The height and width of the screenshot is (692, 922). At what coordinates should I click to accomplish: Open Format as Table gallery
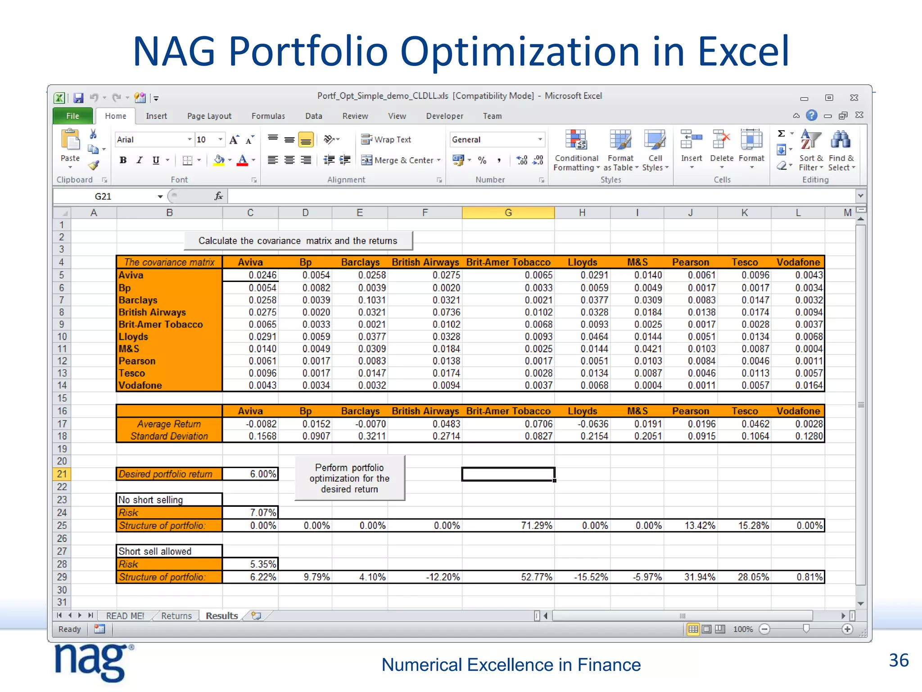click(x=621, y=150)
